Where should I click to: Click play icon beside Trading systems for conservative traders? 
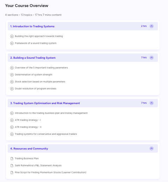(x=12, y=134)
